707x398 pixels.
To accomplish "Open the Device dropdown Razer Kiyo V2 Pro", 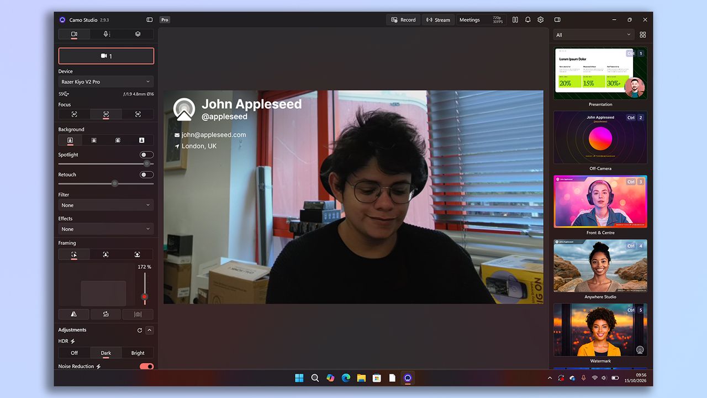I will [x=106, y=82].
